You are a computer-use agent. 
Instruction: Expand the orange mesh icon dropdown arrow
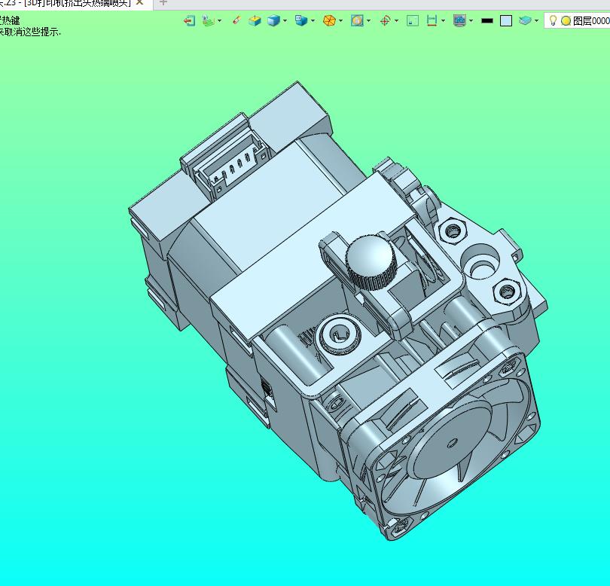(341, 20)
